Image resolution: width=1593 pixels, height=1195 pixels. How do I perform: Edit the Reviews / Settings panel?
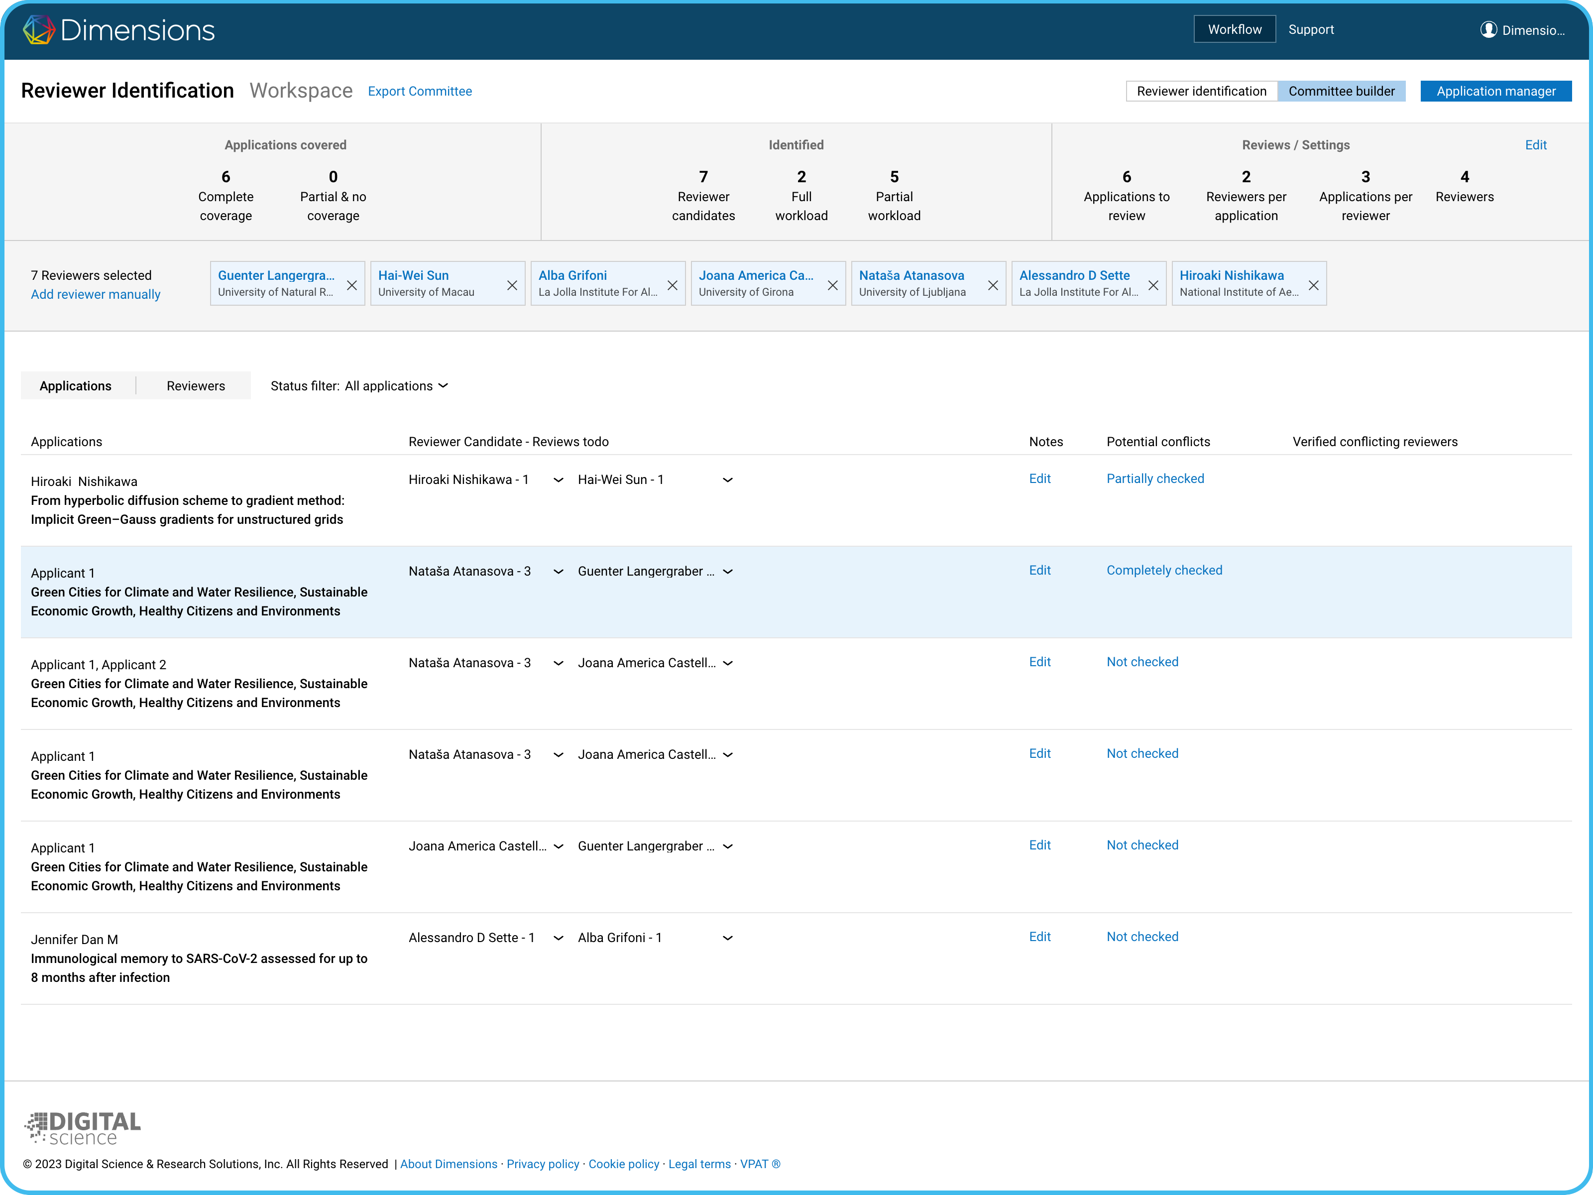tap(1535, 145)
